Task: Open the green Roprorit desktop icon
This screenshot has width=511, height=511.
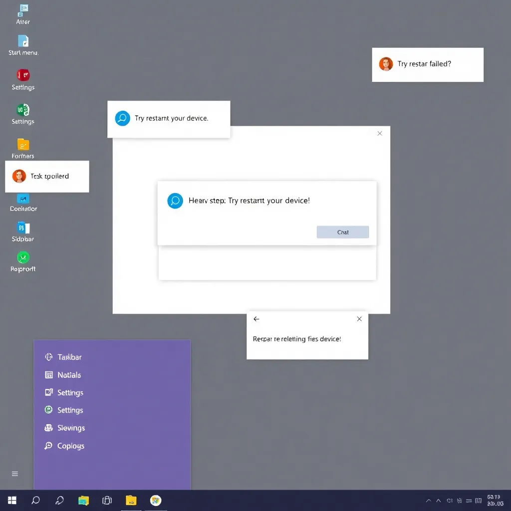Action: [23, 258]
